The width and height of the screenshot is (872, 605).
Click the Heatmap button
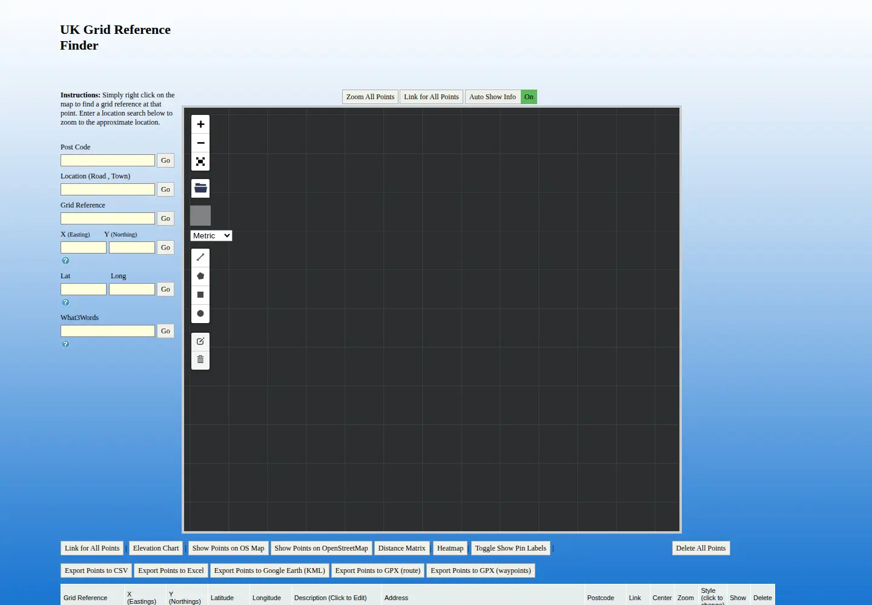click(450, 548)
